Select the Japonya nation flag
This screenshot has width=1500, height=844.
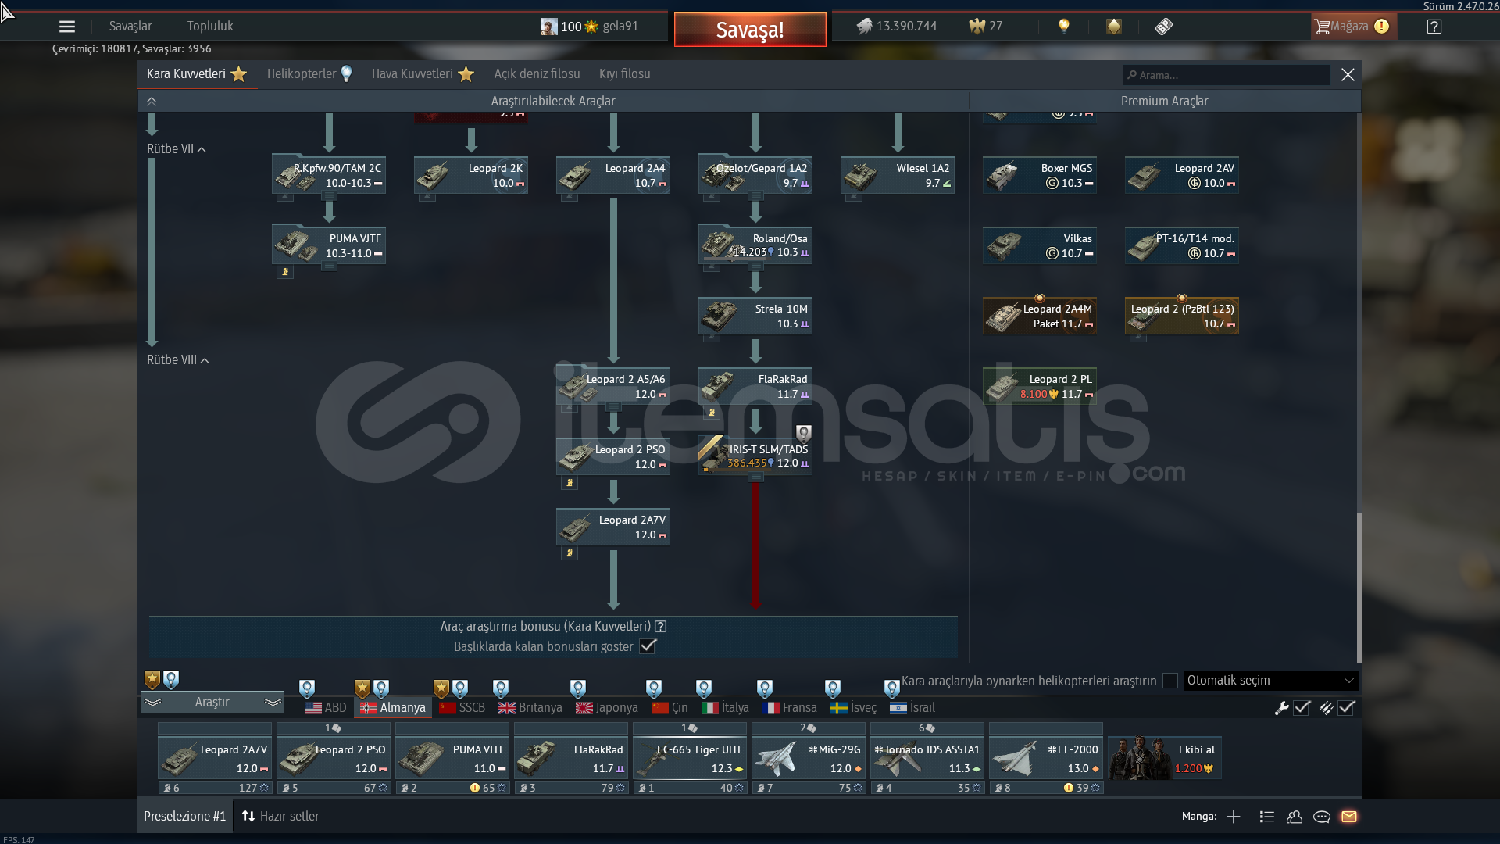pos(607,708)
